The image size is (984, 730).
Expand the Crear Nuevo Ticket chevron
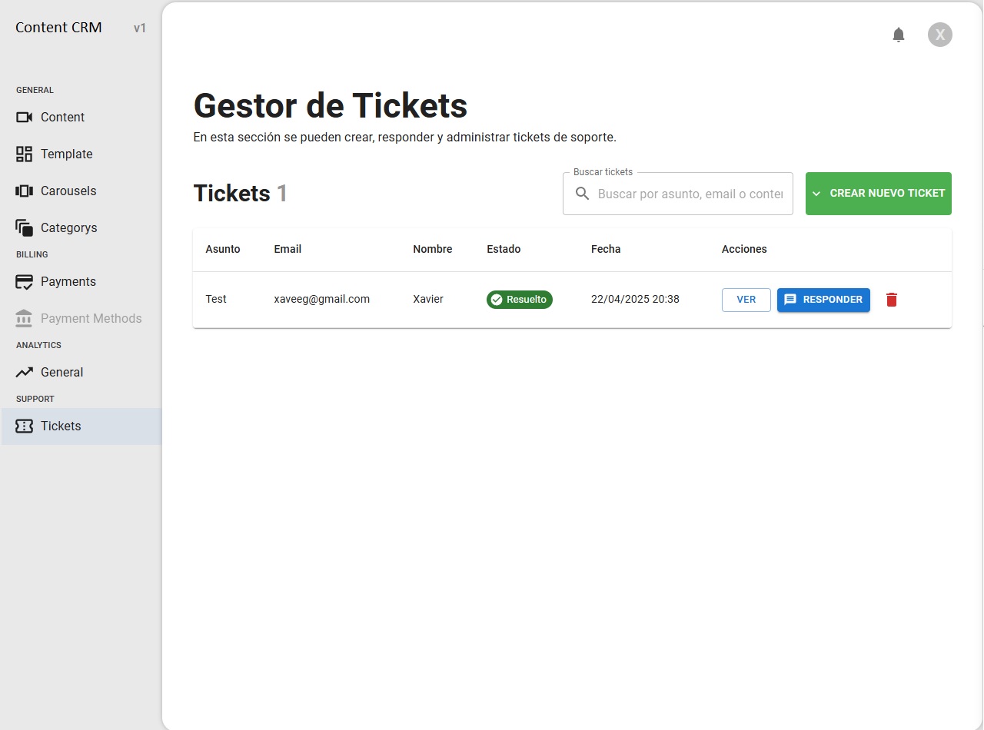pos(816,194)
